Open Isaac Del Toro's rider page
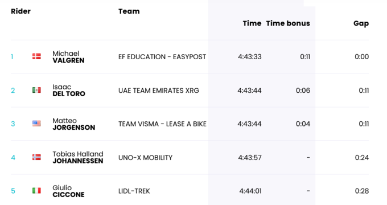The height and width of the screenshot is (205, 387). (x=69, y=91)
